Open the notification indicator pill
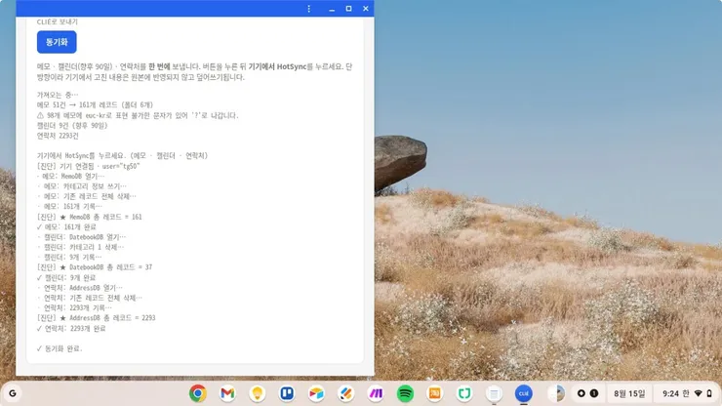722x406 pixels. [x=587, y=393]
